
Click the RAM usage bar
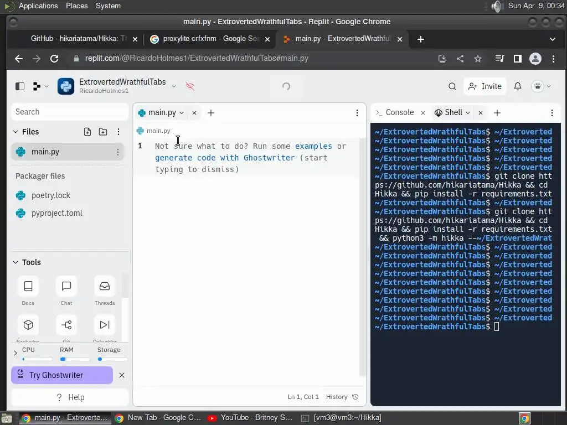(x=75, y=359)
